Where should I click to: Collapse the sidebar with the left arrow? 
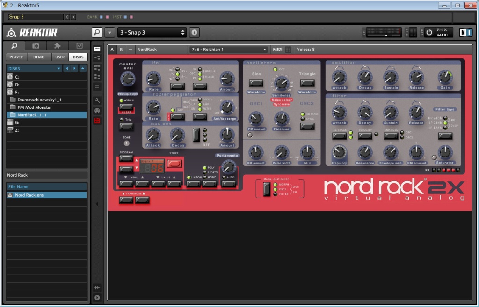tap(97, 204)
